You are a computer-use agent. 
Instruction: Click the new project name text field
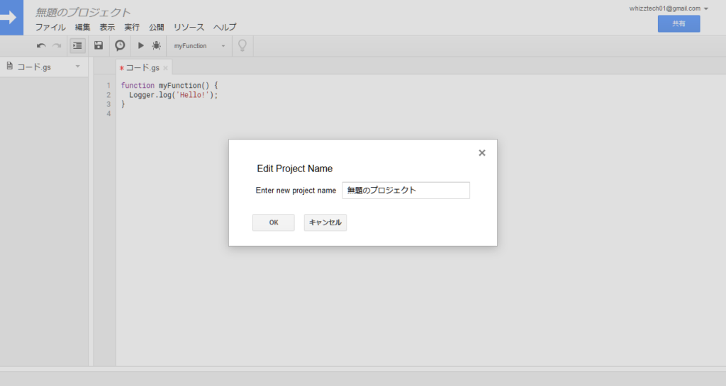click(406, 191)
